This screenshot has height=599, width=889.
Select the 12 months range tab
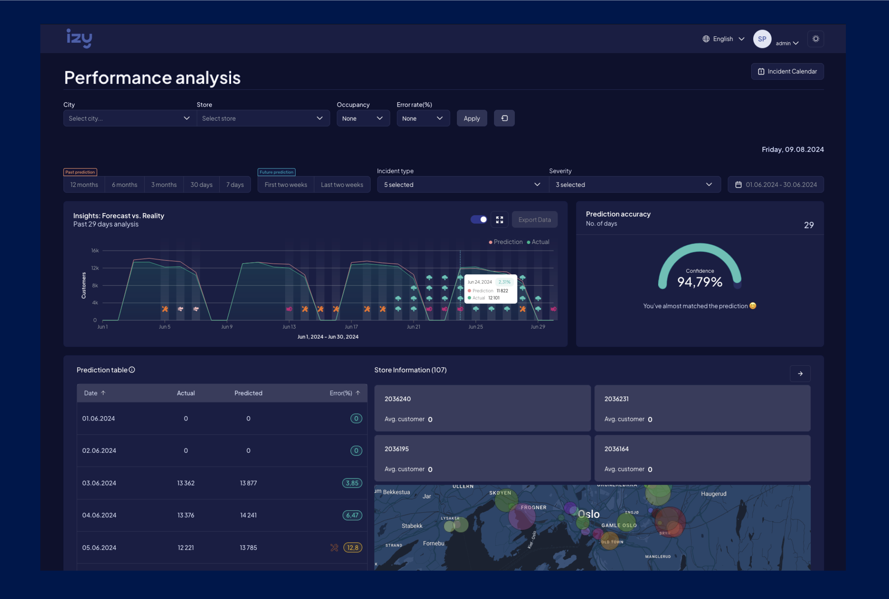click(84, 184)
